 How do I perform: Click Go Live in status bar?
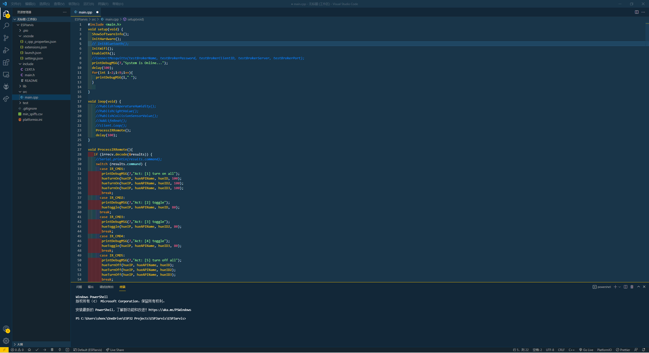point(586,350)
